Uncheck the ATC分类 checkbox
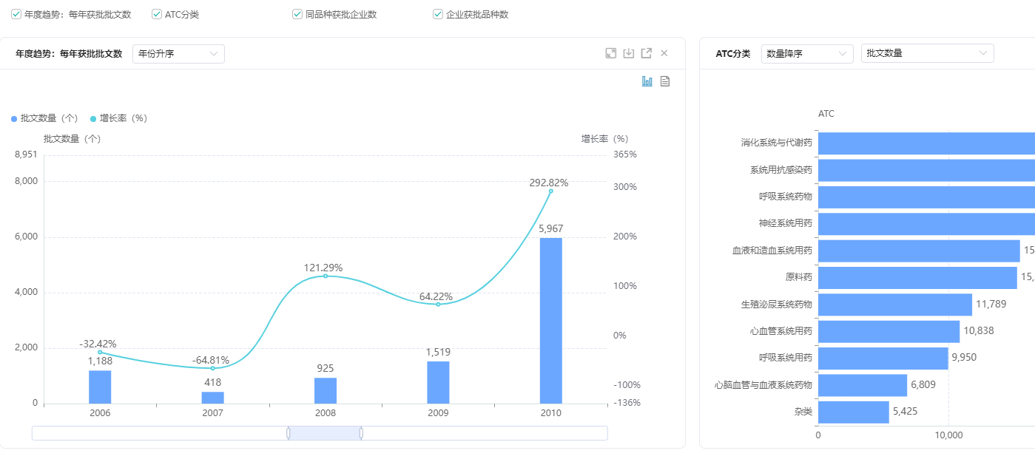The width and height of the screenshot is (1035, 459). click(x=157, y=14)
